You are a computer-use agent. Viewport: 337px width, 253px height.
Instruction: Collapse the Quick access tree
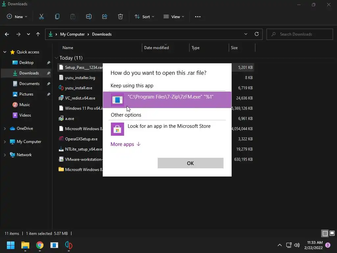coord(5,52)
